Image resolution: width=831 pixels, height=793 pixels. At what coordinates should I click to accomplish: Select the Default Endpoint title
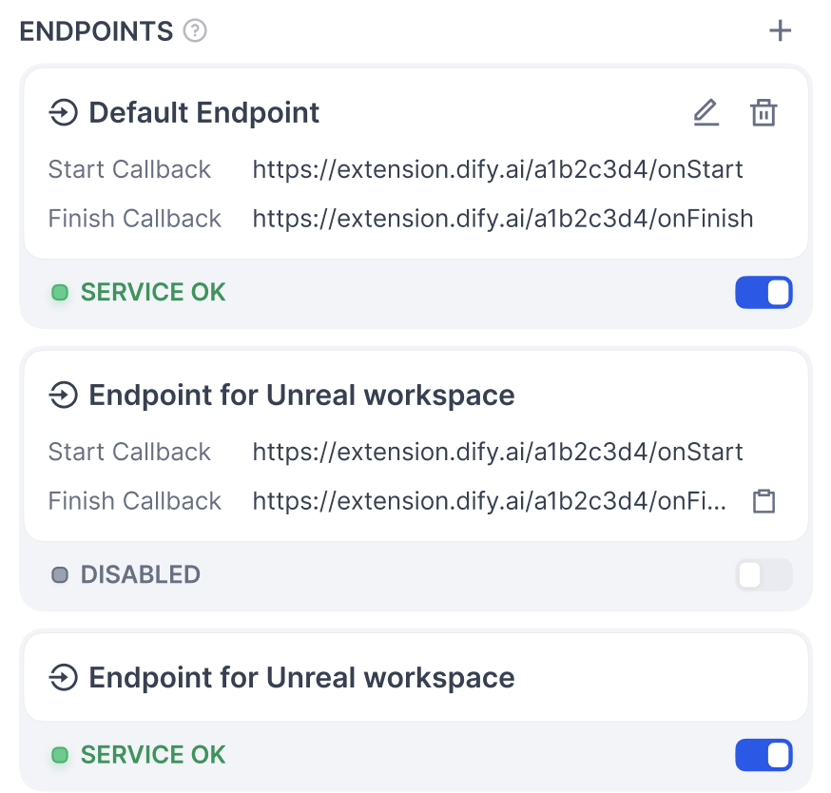(203, 113)
